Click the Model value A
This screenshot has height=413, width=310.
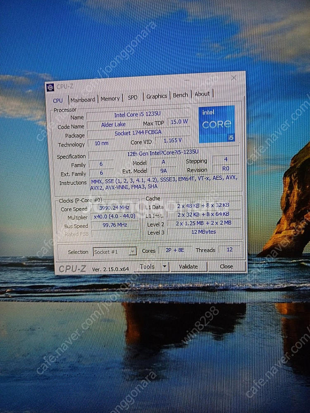(163, 162)
